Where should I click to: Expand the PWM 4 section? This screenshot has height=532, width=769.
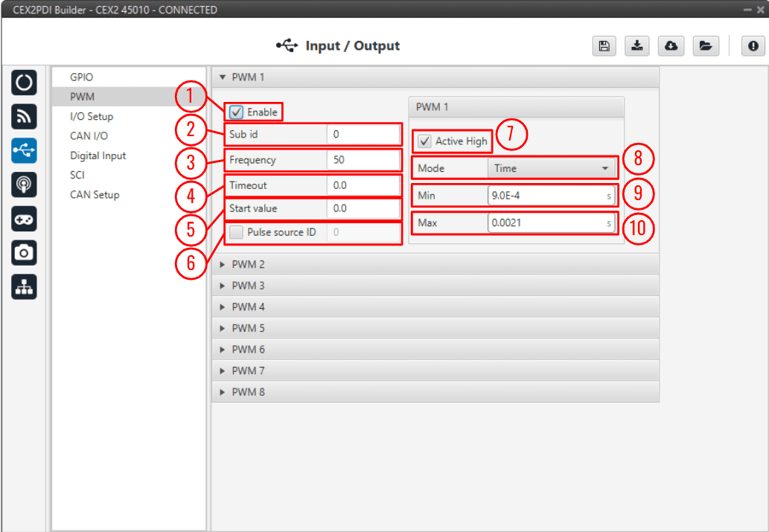coord(435,307)
